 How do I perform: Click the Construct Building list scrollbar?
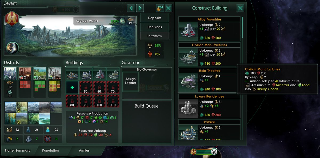242,28
